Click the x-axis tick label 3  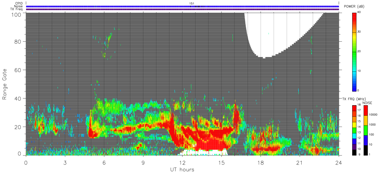65,163
